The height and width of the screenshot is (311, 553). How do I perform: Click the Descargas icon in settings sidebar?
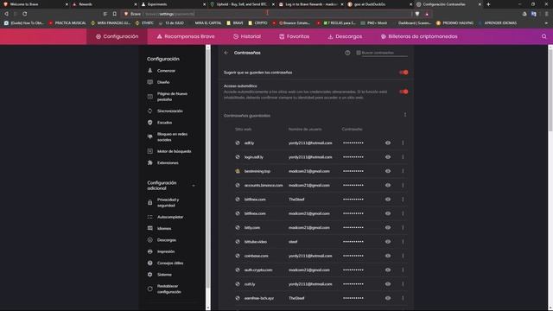(149, 240)
